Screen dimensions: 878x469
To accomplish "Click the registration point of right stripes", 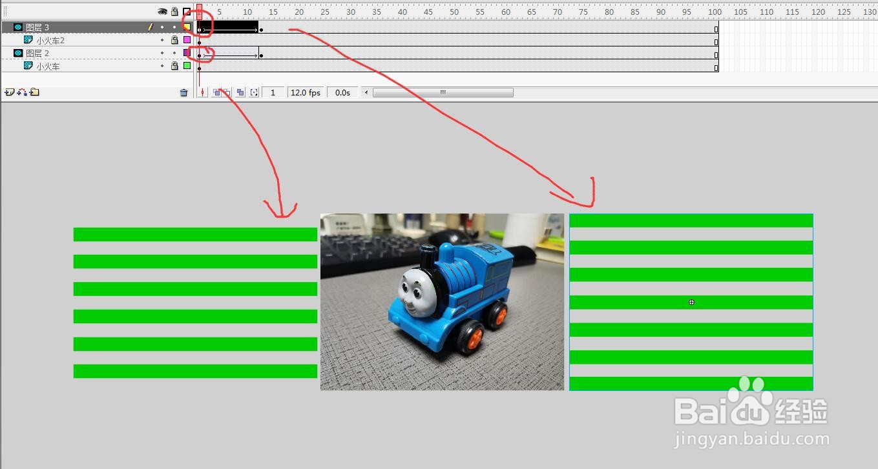I will [x=691, y=302].
